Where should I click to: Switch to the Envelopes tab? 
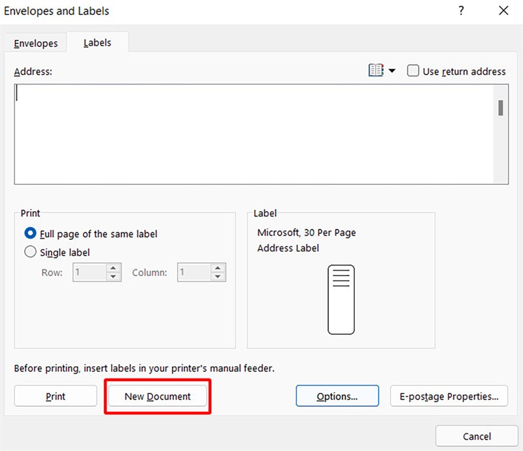(36, 43)
